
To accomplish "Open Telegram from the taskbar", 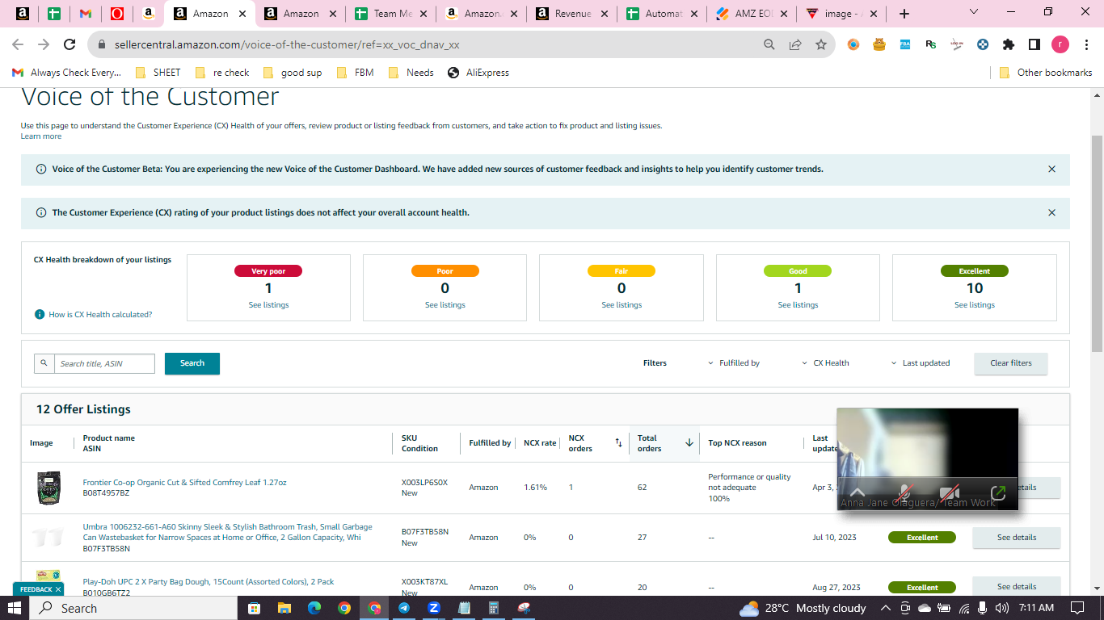I will 404,608.
